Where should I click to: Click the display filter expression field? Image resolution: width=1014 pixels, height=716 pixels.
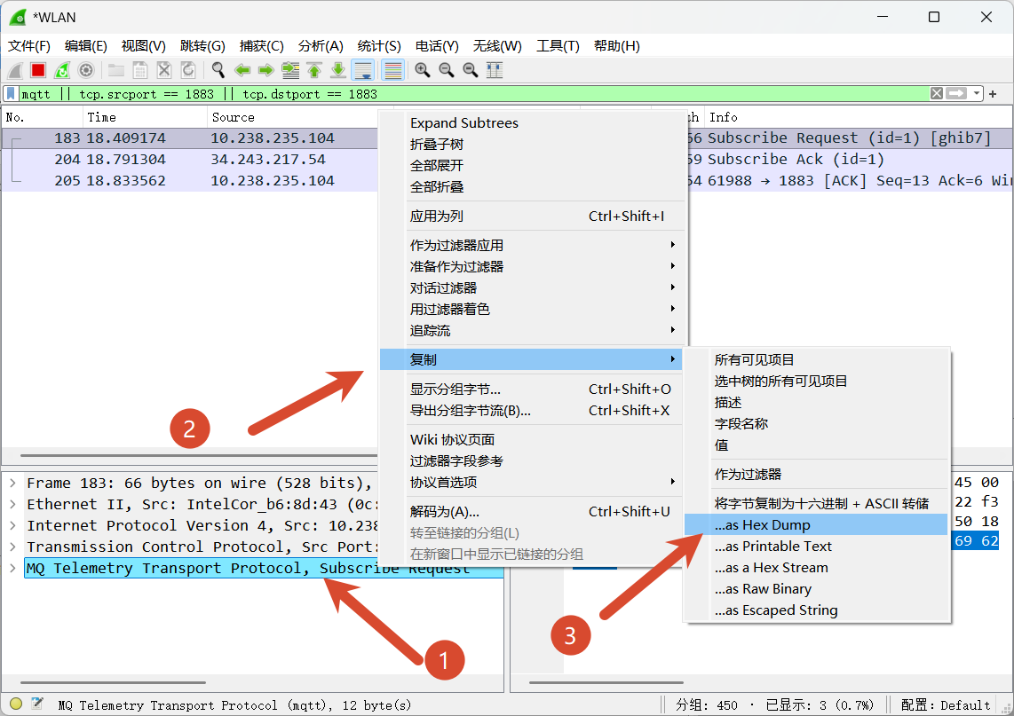point(474,94)
